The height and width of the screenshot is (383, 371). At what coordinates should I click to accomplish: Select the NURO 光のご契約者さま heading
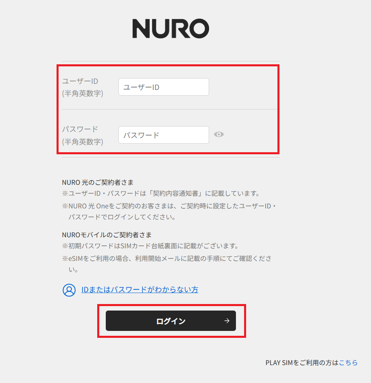pos(98,182)
